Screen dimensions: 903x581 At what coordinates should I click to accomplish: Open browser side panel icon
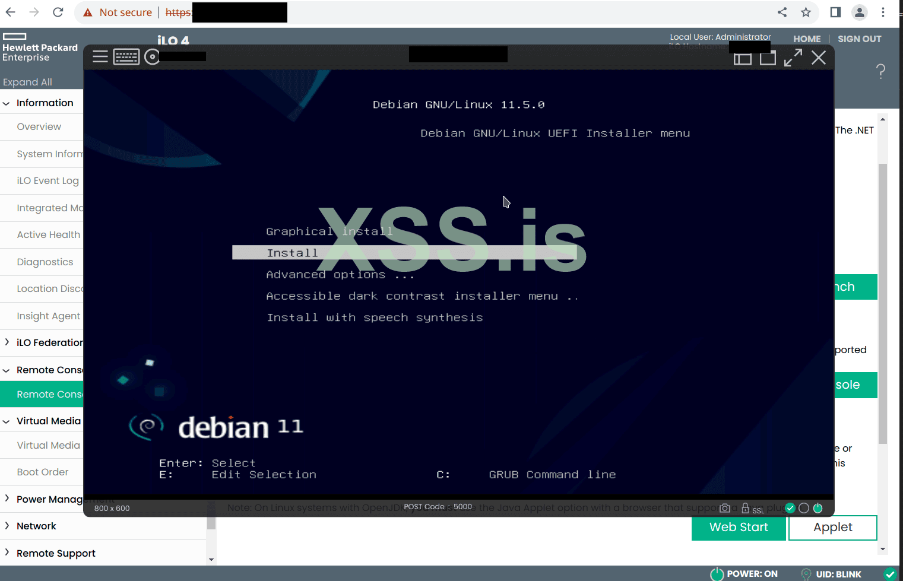pos(835,12)
